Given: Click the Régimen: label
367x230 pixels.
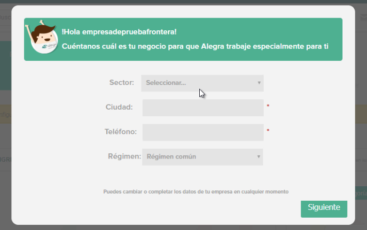Looking at the screenshot, I should coord(124,156).
